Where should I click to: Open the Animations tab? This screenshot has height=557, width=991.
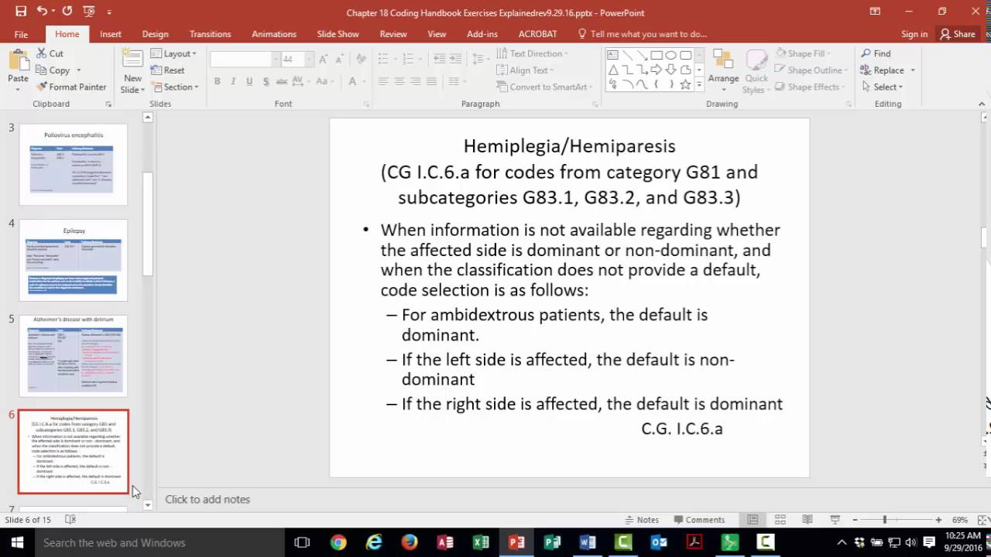tap(273, 34)
